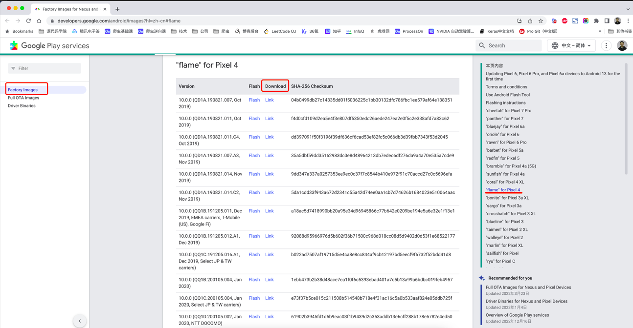The width and height of the screenshot is (633, 328).
Task: Click download Link for QD1A.190821.011, Oct 2019
Action: [269, 119]
